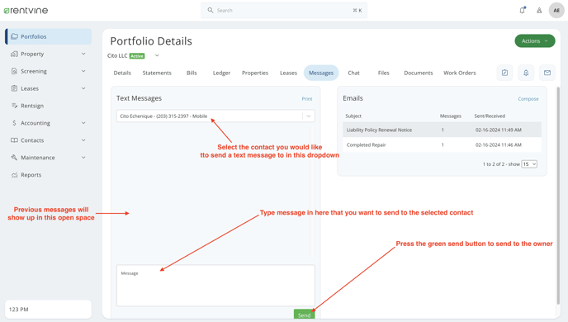This screenshot has height=322, width=568.
Task: Expand the Leases sidebar chevron
Action: [83, 88]
